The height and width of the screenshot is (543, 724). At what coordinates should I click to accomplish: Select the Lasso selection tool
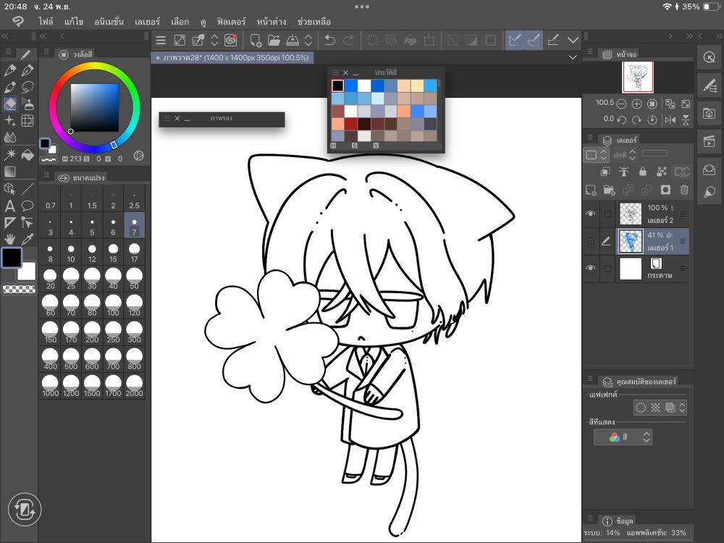click(x=28, y=87)
